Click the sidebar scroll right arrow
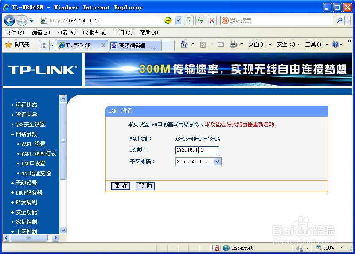 point(55,238)
